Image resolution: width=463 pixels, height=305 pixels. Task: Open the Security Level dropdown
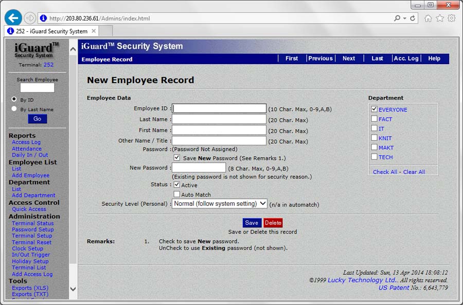219,204
